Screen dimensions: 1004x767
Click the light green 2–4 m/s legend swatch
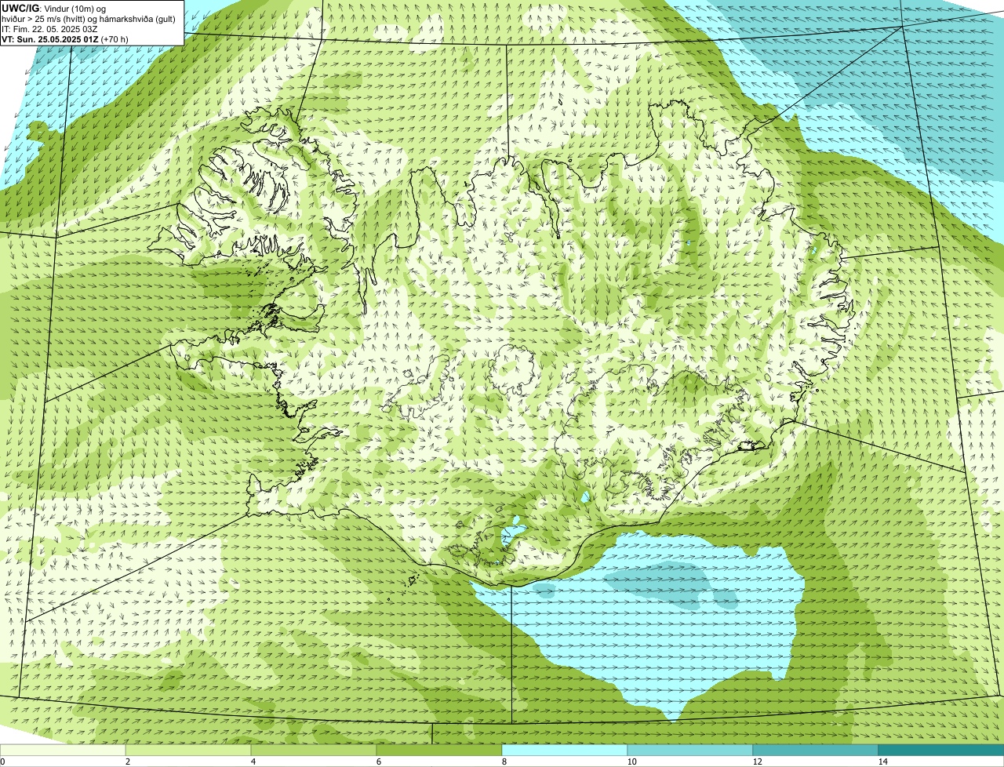[x=188, y=751]
